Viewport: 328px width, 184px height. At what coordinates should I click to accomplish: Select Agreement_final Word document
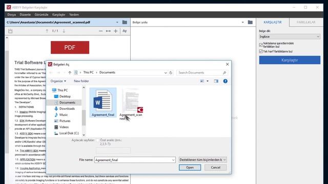tap(103, 102)
